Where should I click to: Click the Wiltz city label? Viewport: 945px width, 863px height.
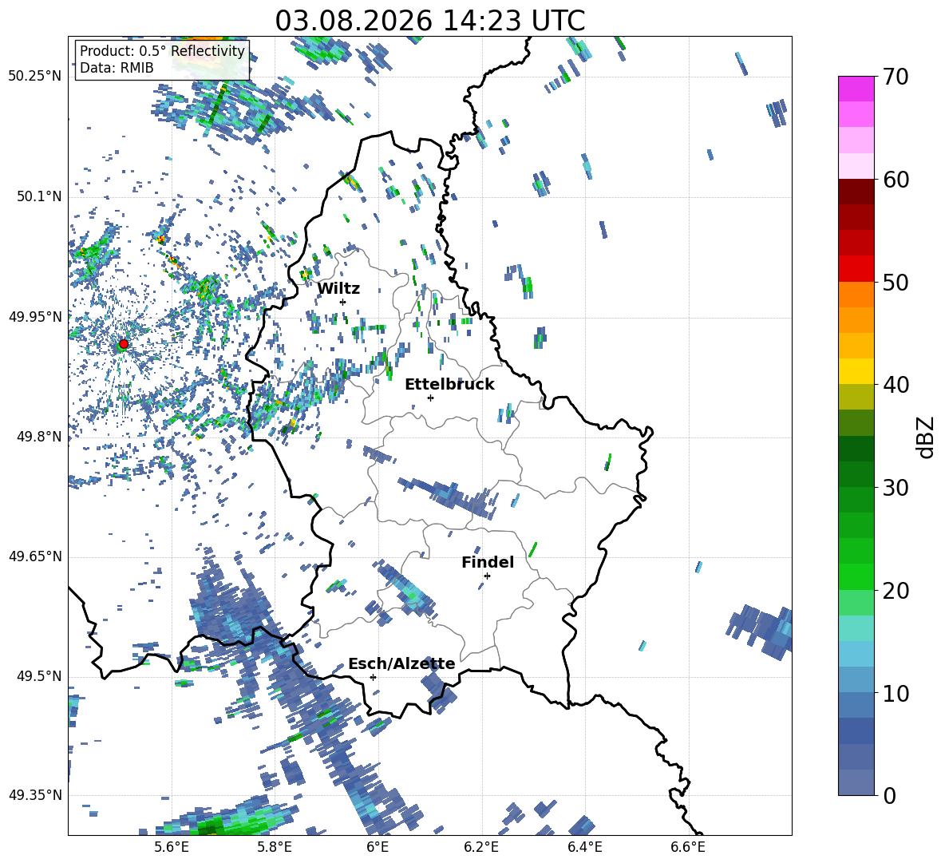pos(338,288)
